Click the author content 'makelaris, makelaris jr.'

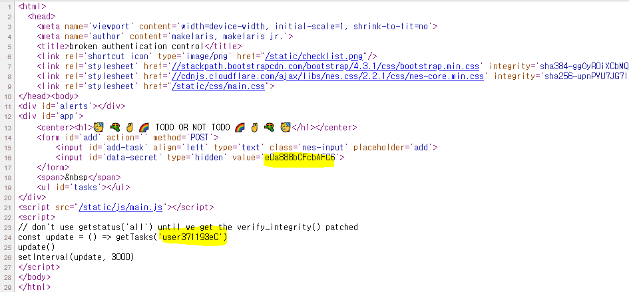click(x=228, y=36)
